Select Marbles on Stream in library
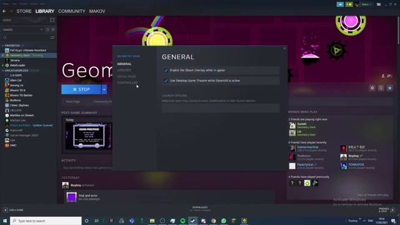This screenshot has height=225, width=400. [x=22, y=115]
